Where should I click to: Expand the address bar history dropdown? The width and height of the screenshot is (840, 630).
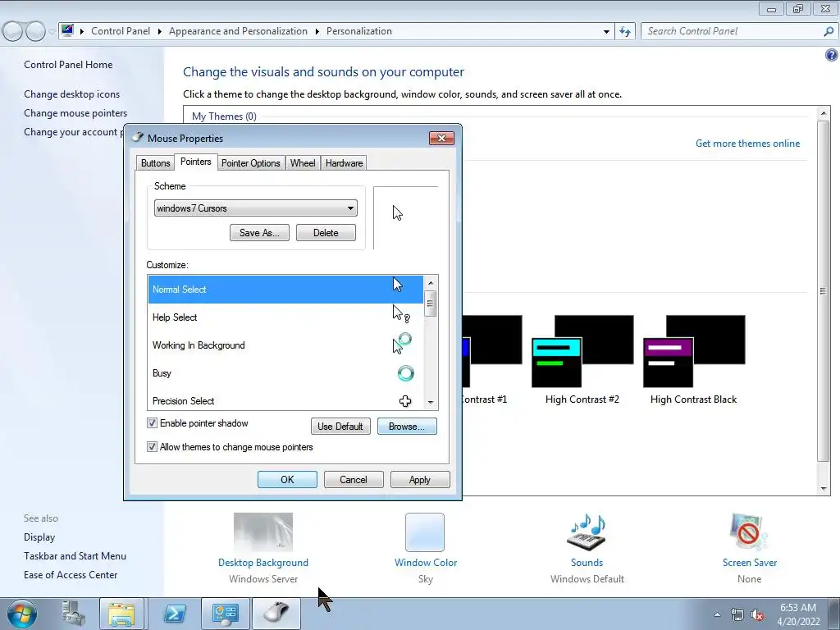click(x=606, y=32)
